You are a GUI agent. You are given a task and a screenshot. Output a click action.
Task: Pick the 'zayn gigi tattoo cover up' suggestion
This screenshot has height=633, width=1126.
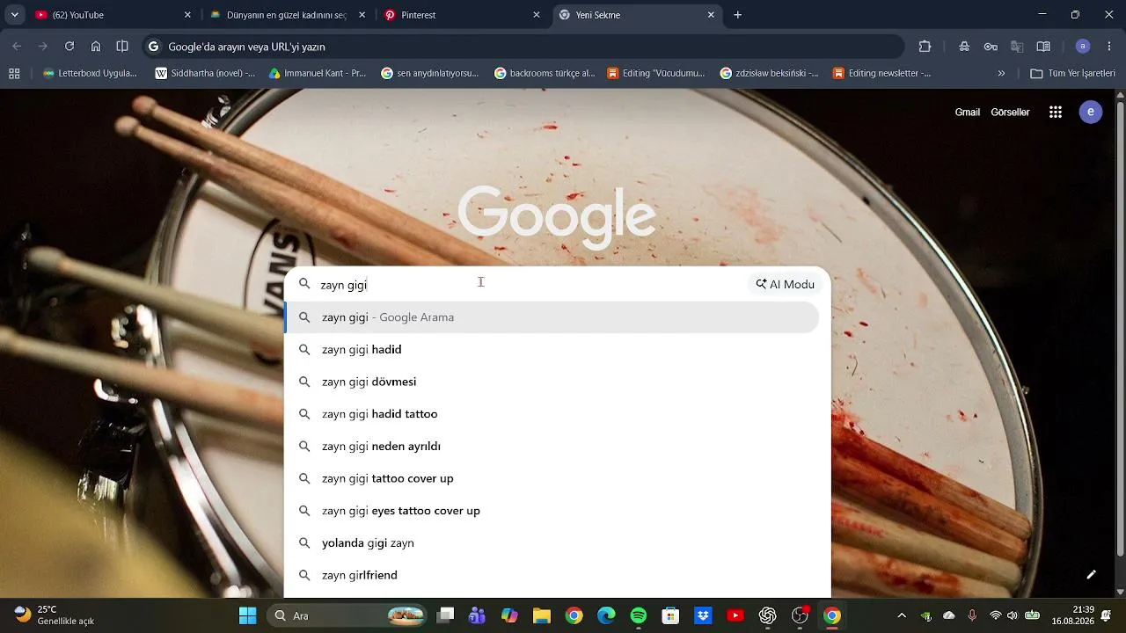click(x=552, y=478)
